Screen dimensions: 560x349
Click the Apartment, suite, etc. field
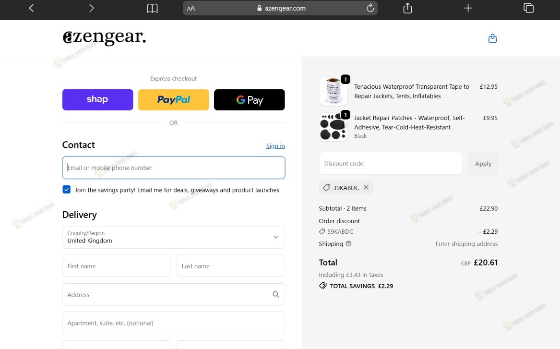(x=174, y=323)
